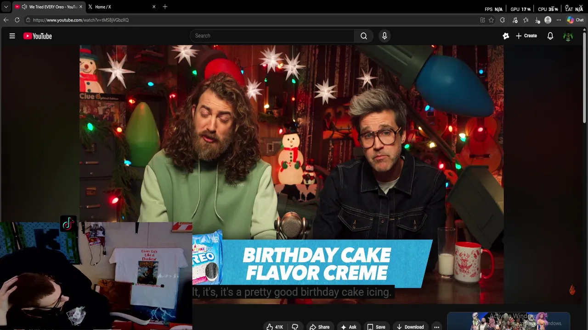The height and width of the screenshot is (330, 588).
Task: Open the Create upload menu
Action: (x=526, y=36)
